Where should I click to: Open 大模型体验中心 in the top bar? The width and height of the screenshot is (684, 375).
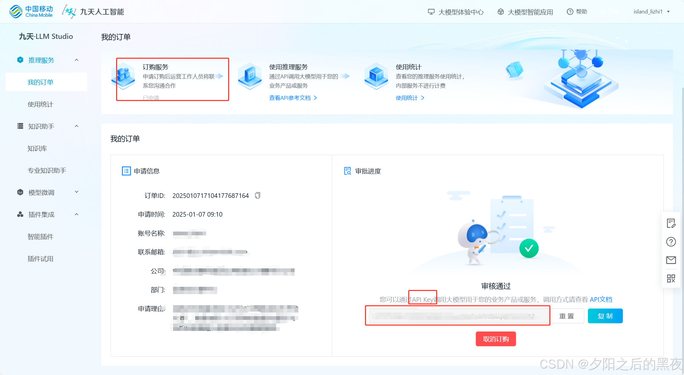point(456,12)
